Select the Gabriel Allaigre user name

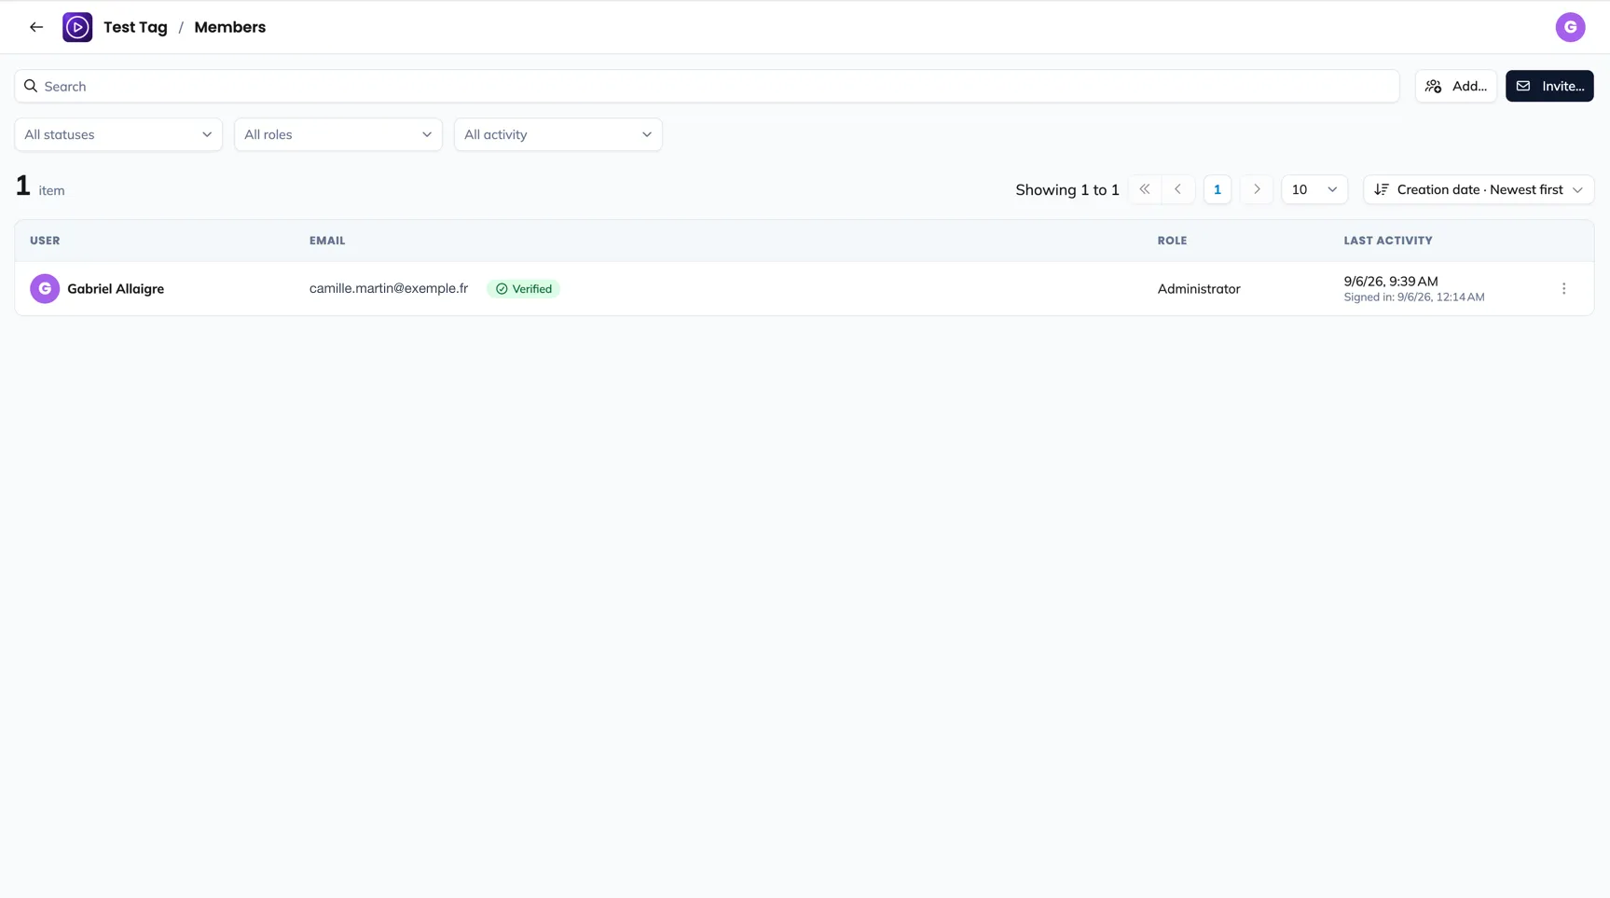coord(116,289)
